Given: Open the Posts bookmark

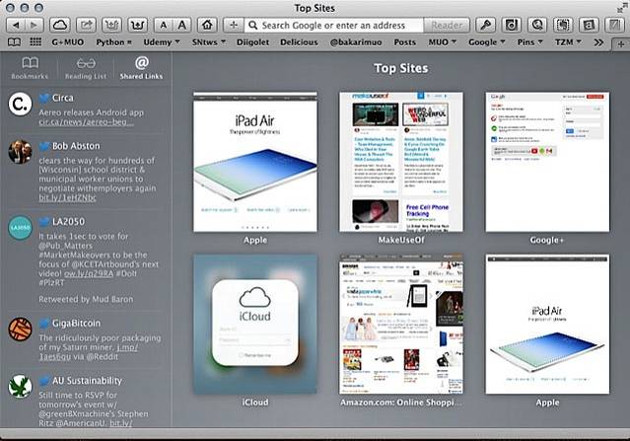Looking at the screenshot, I should click(404, 42).
